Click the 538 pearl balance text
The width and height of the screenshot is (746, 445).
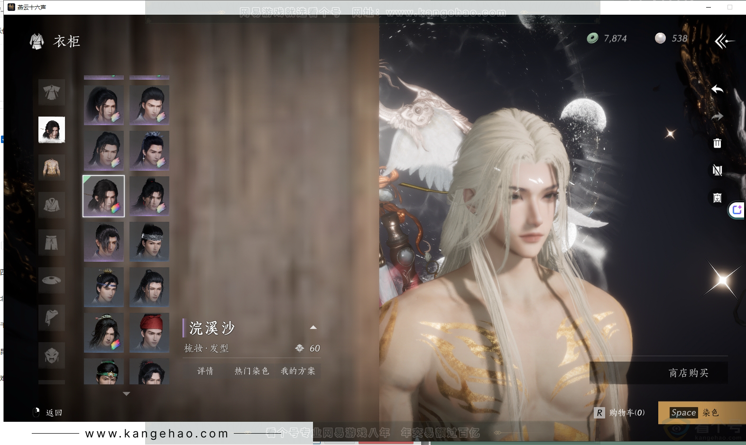click(679, 38)
